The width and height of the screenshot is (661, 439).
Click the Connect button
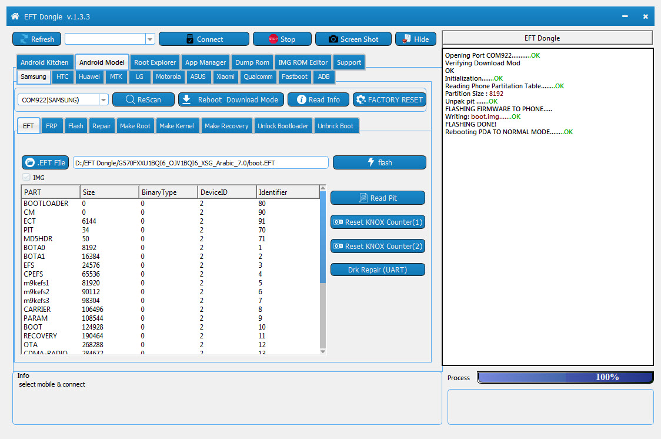coord(204,39)
